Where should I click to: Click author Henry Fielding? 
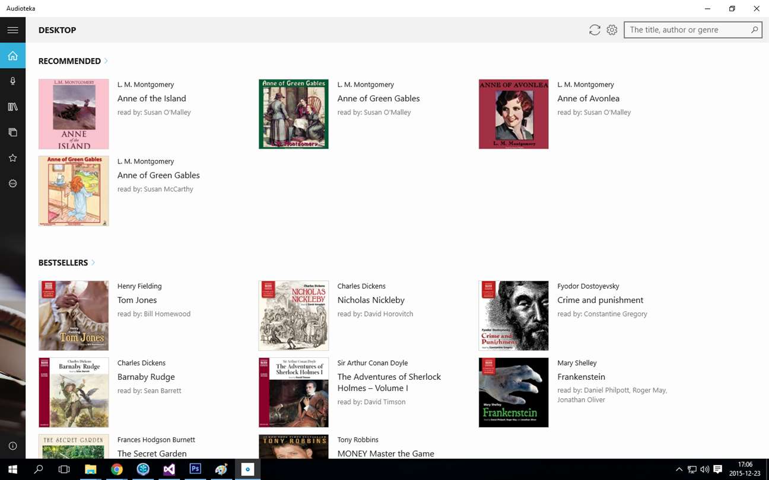[139, 286]
